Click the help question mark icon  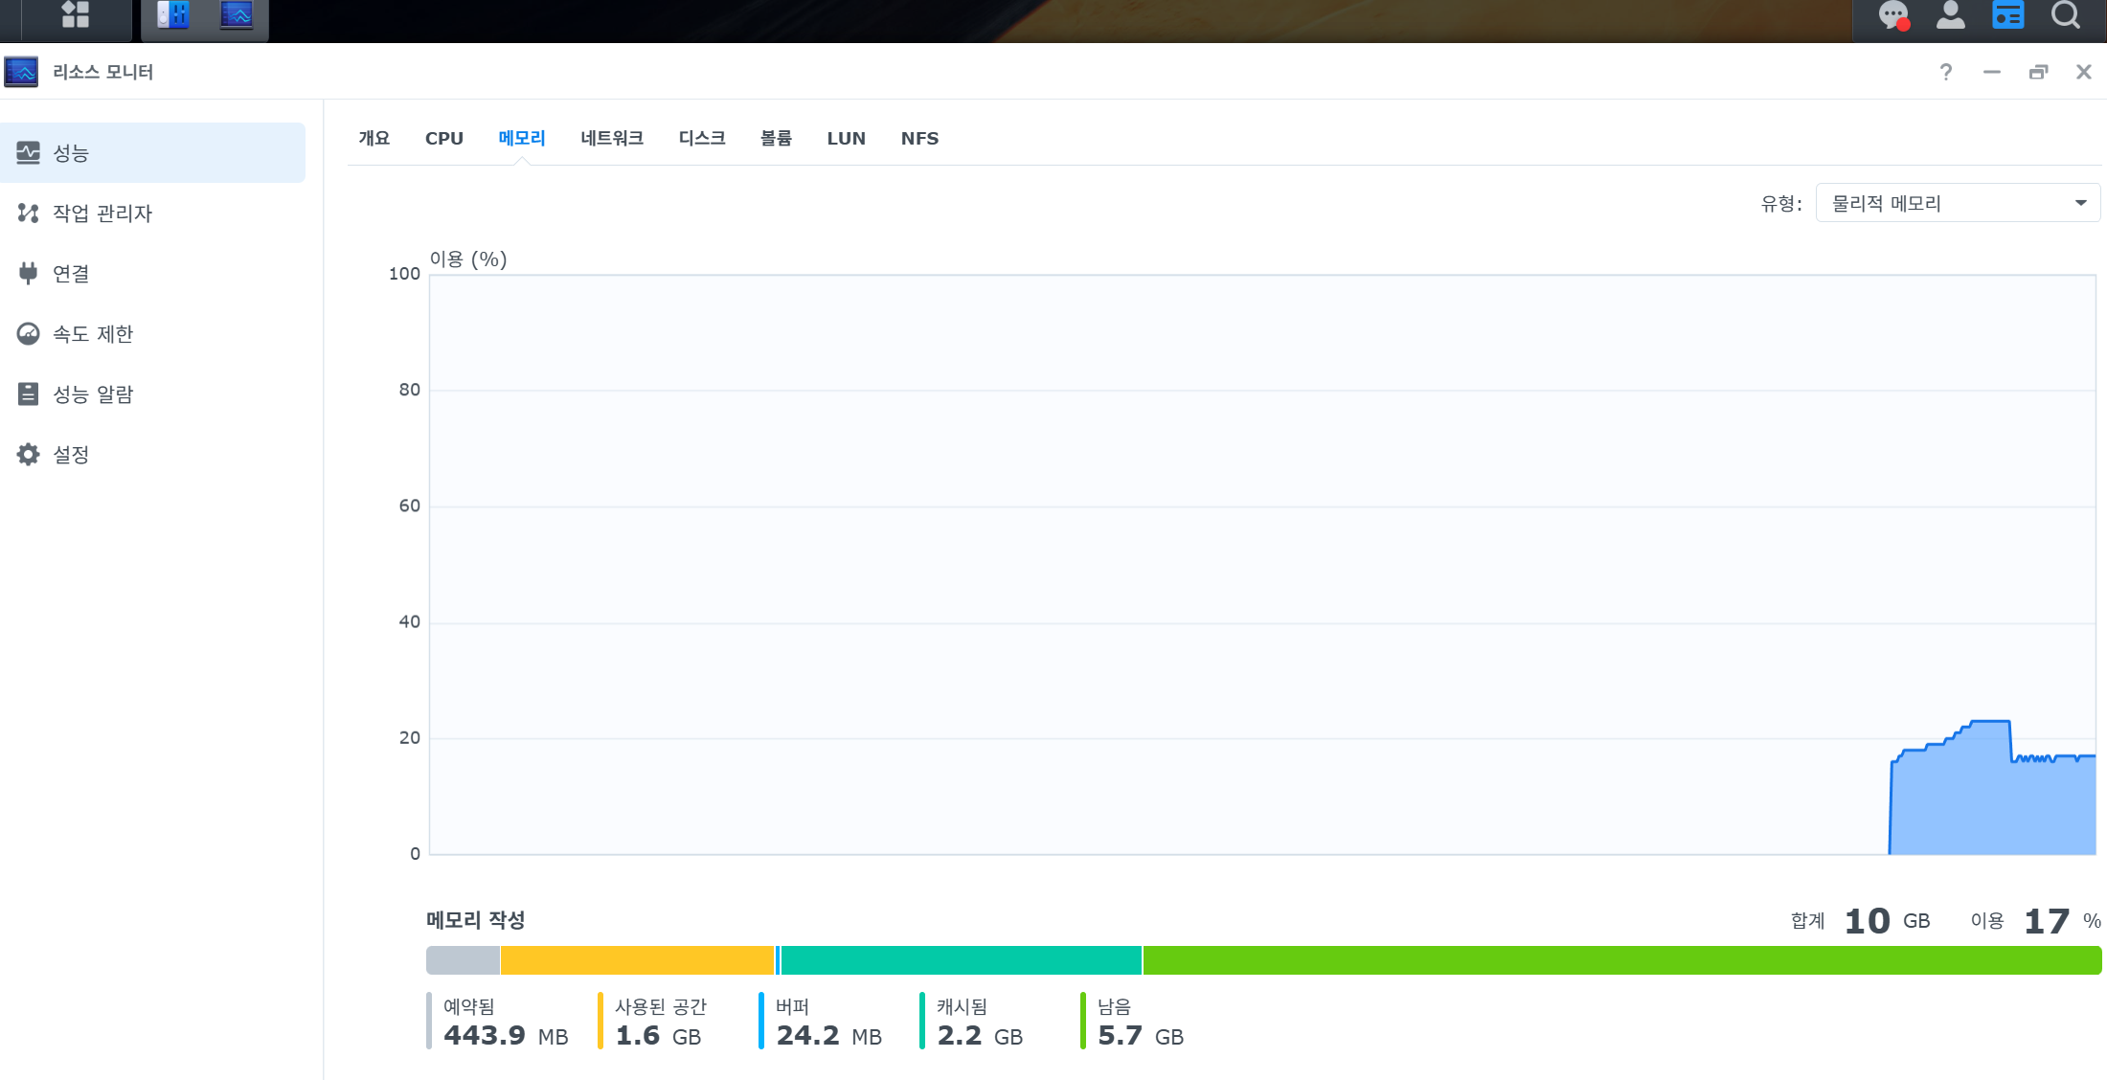(x=1946, y=72)
